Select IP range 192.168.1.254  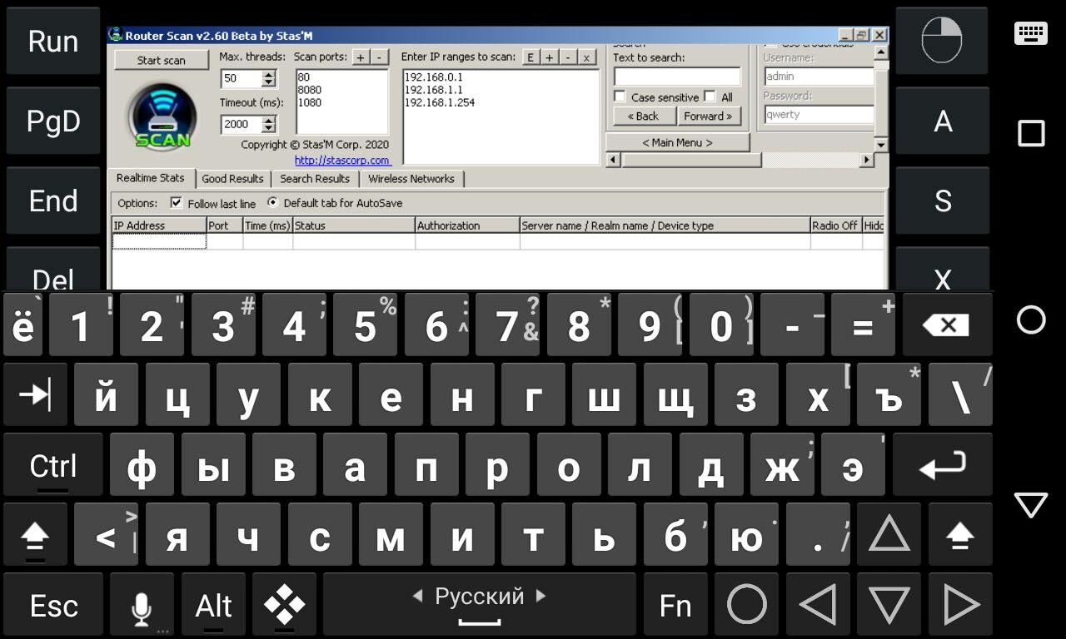click(439, 102)
